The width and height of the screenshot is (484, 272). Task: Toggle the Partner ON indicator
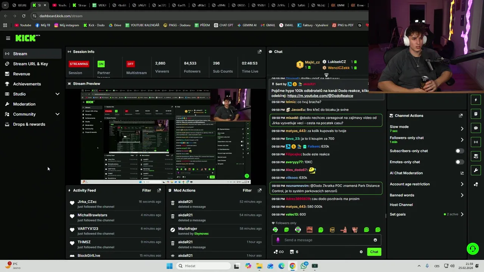pos(101,64)
